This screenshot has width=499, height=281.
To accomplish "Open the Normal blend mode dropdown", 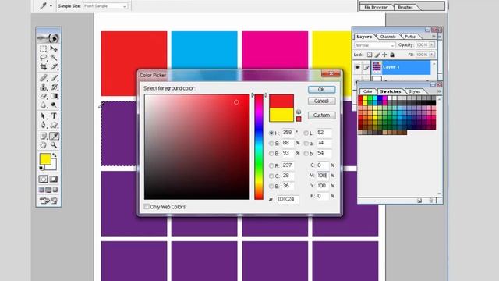I will point(375,45).
